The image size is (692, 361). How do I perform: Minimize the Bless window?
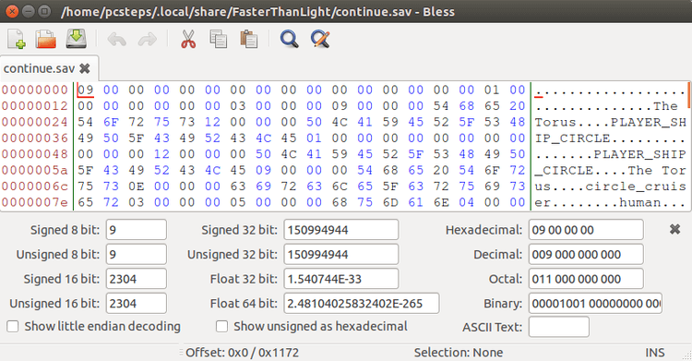click(x=29, y=11)
